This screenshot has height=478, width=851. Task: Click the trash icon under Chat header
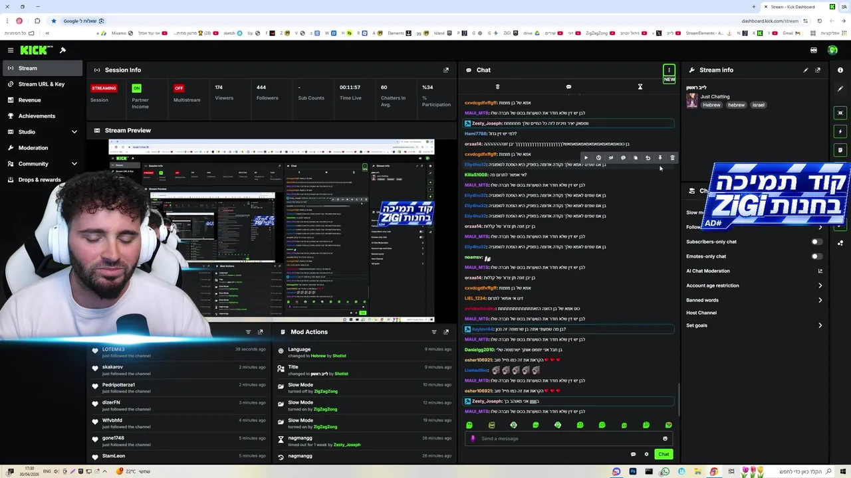click(x=497, y=87)
